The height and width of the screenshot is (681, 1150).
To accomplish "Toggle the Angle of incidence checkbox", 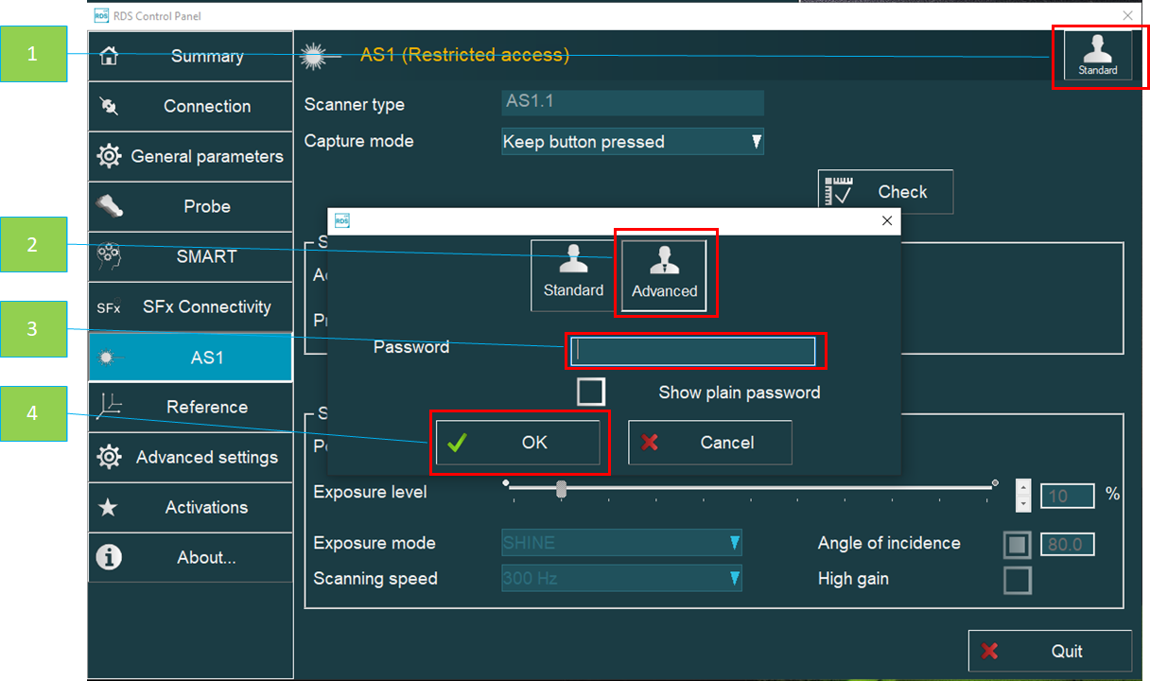I will coord(1018,544).
